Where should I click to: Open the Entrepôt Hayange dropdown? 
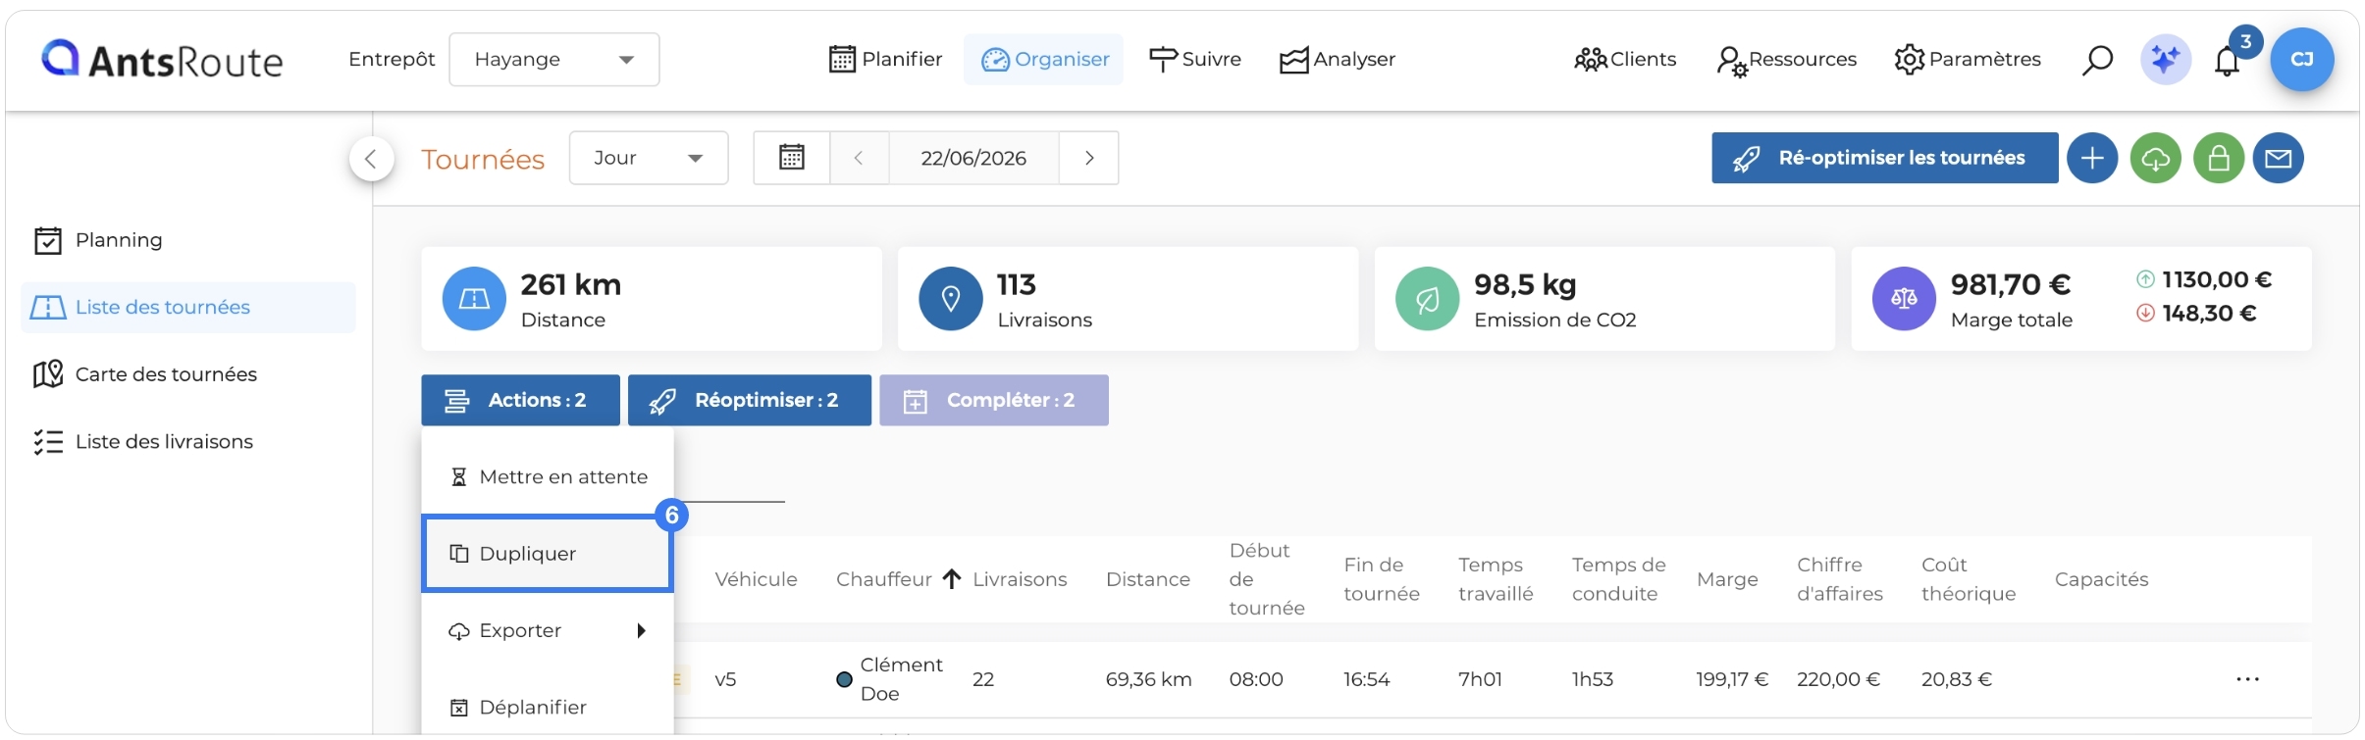554,60
